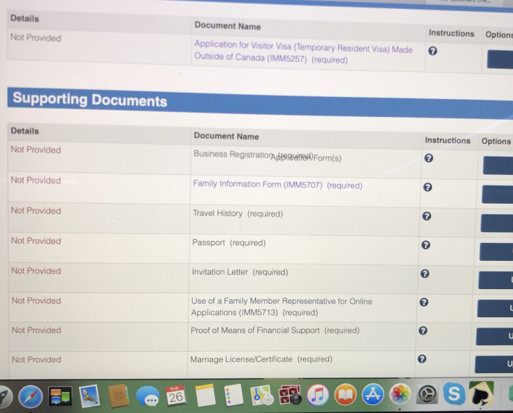
Task: Click help icon for Business Registration row
Action: click(428, 158)
